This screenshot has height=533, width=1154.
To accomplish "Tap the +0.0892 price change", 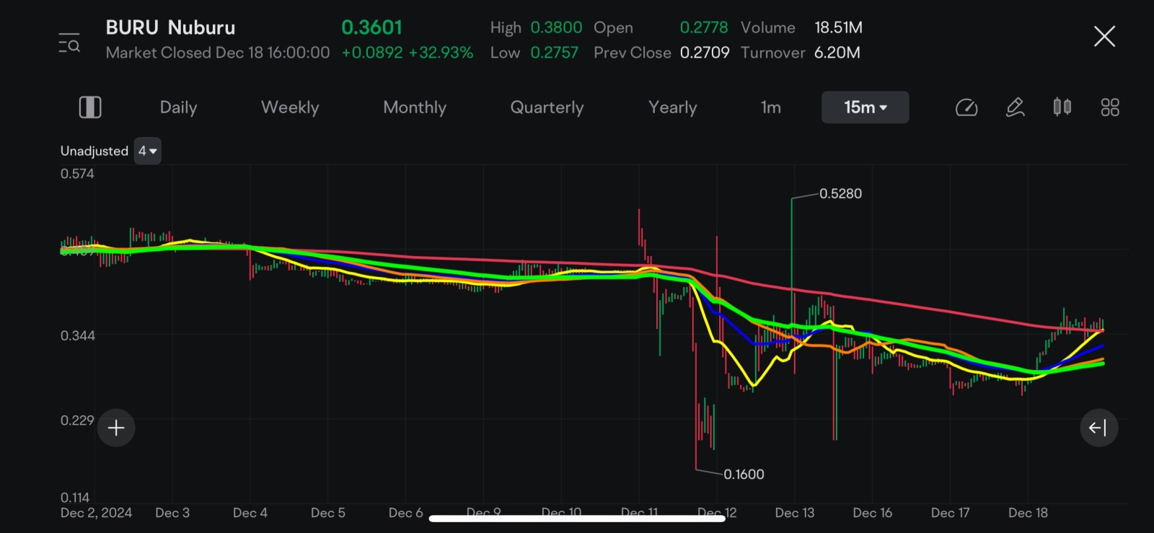I will (x=372, y=53).
